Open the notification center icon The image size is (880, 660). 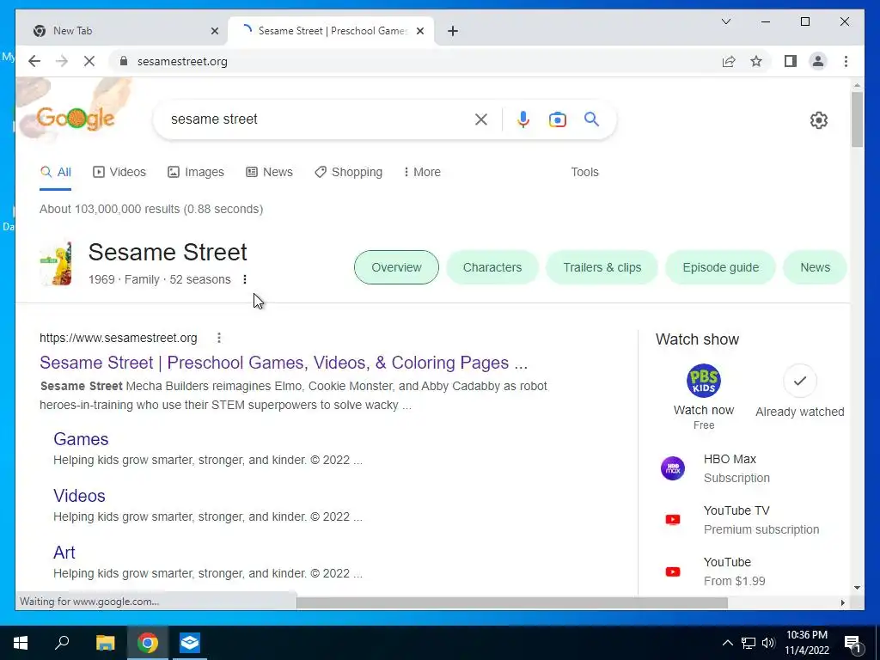click(x=853, y=643)
